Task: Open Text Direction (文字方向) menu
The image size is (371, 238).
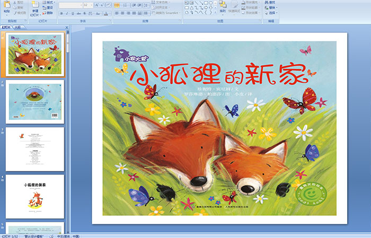Action: (161, 2)
